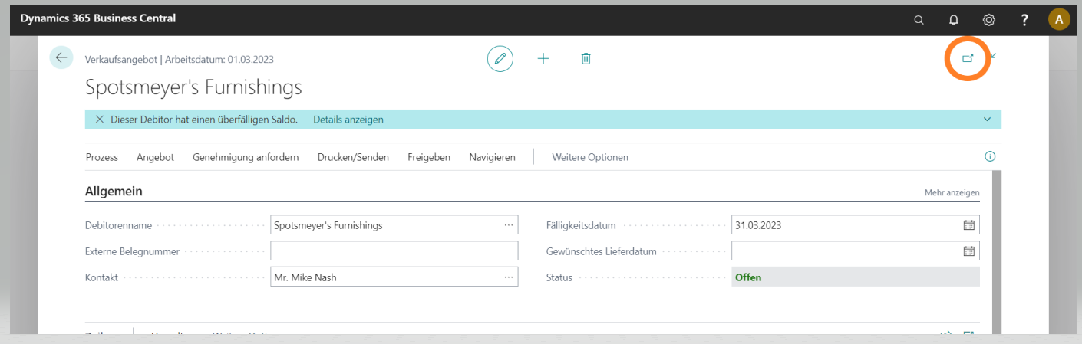Expand the notification bar chevron
The height and width of the screenshot is (344, 1082).
pyautogui.click(x=987, y=120)
